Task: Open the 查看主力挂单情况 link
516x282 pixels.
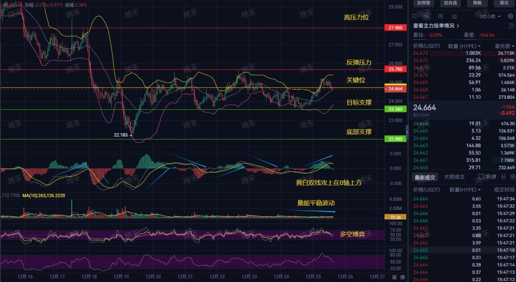Action: [436, 26]
